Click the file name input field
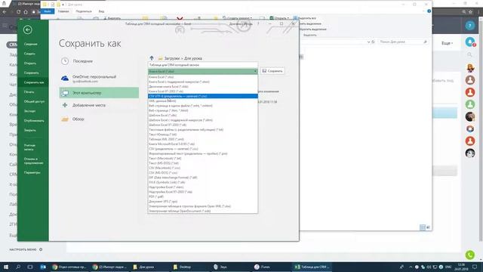 (x=203, y=65)
